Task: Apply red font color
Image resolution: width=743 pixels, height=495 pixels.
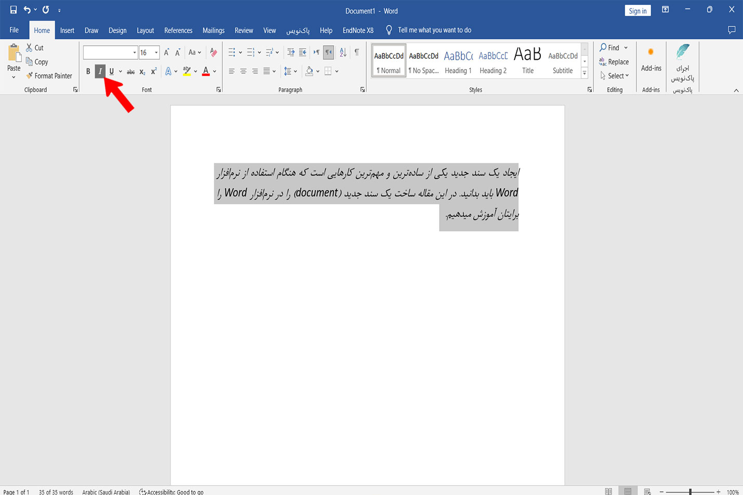Action: point(206,72)
